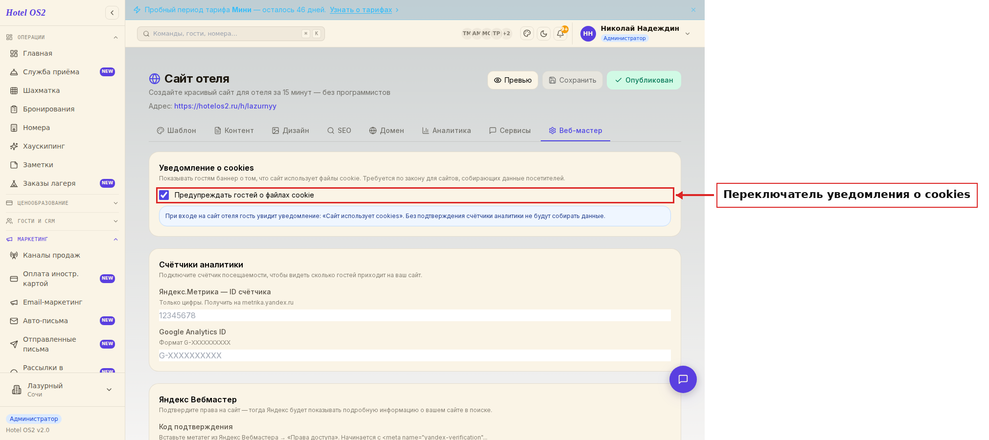Screen dimensions: 989x440
Task: Open Авто-письма in the sidebar
Action: click(x=62, y=321)
